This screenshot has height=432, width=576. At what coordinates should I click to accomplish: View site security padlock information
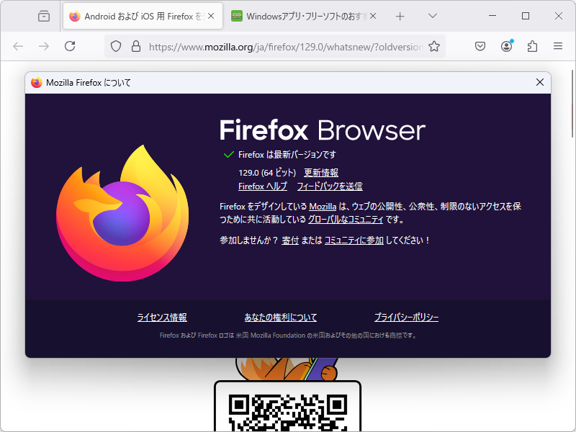[136, 45]
